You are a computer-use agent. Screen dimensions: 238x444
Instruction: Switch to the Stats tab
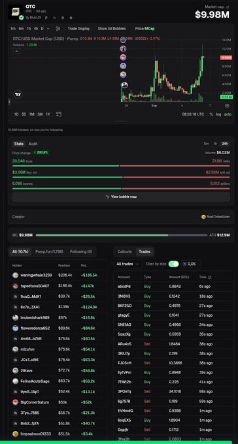pyautogui.click(x=19, y=144)
